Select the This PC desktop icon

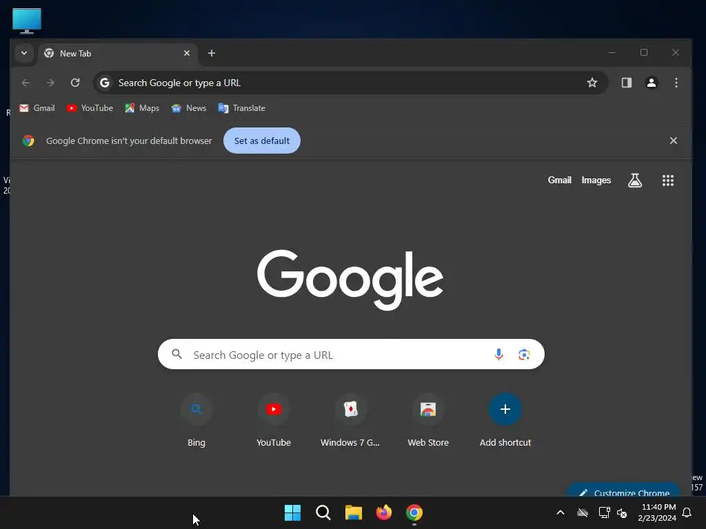click(x=27, y=21)
